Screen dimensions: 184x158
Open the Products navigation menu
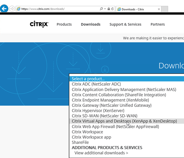point(64,24)
